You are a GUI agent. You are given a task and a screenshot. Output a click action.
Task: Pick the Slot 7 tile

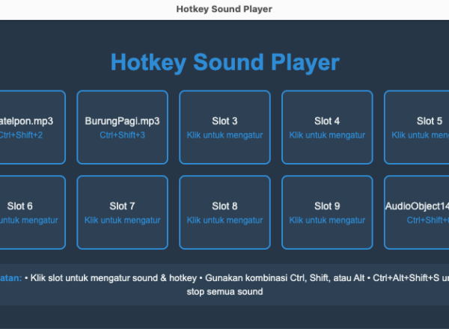(122, 212)
